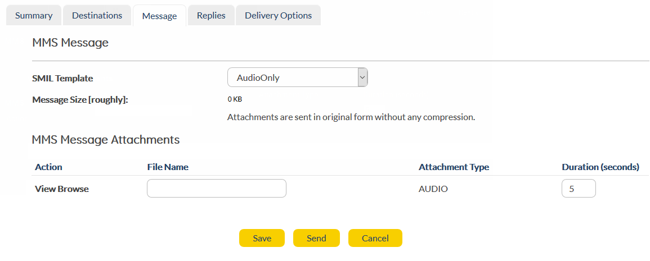Screen dimensions: 650x261
Task: Cancel the message editing
Action: pyautogui.click(x=375, y=238)
